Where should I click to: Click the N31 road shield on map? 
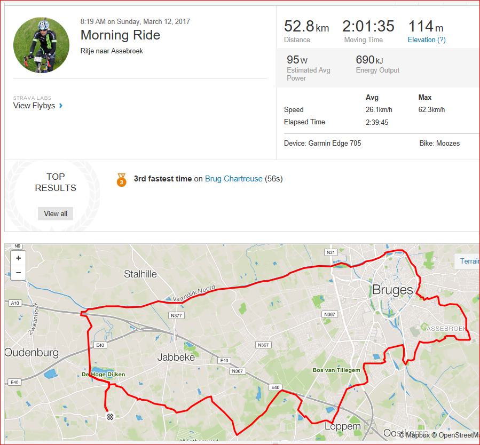[330, 252]
